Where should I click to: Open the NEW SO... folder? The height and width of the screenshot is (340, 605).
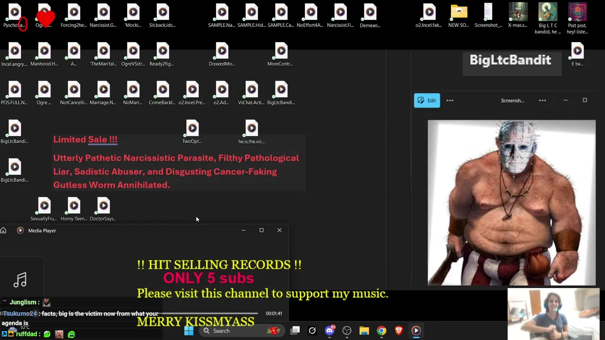(459, 16)
